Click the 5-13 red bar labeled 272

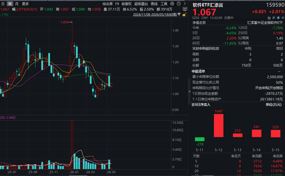click(x=238, y=135)
